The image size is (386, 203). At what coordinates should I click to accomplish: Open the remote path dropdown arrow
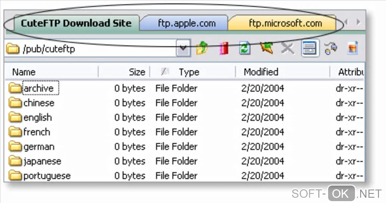pos(183,48)
